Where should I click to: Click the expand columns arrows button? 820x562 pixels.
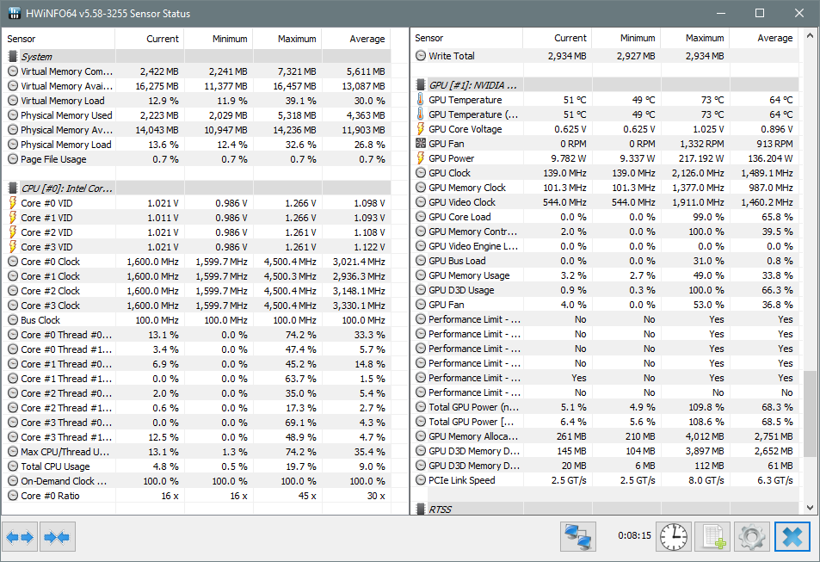tap(20, 536)
